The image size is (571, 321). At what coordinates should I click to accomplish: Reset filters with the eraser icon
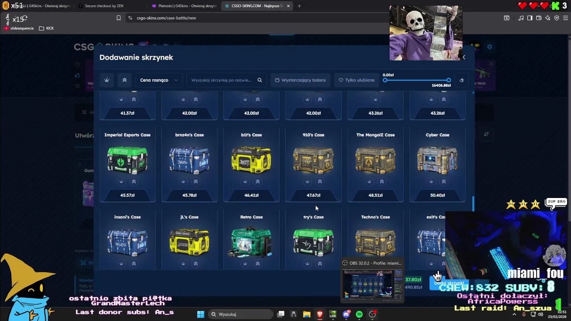(x=462, y=80)
